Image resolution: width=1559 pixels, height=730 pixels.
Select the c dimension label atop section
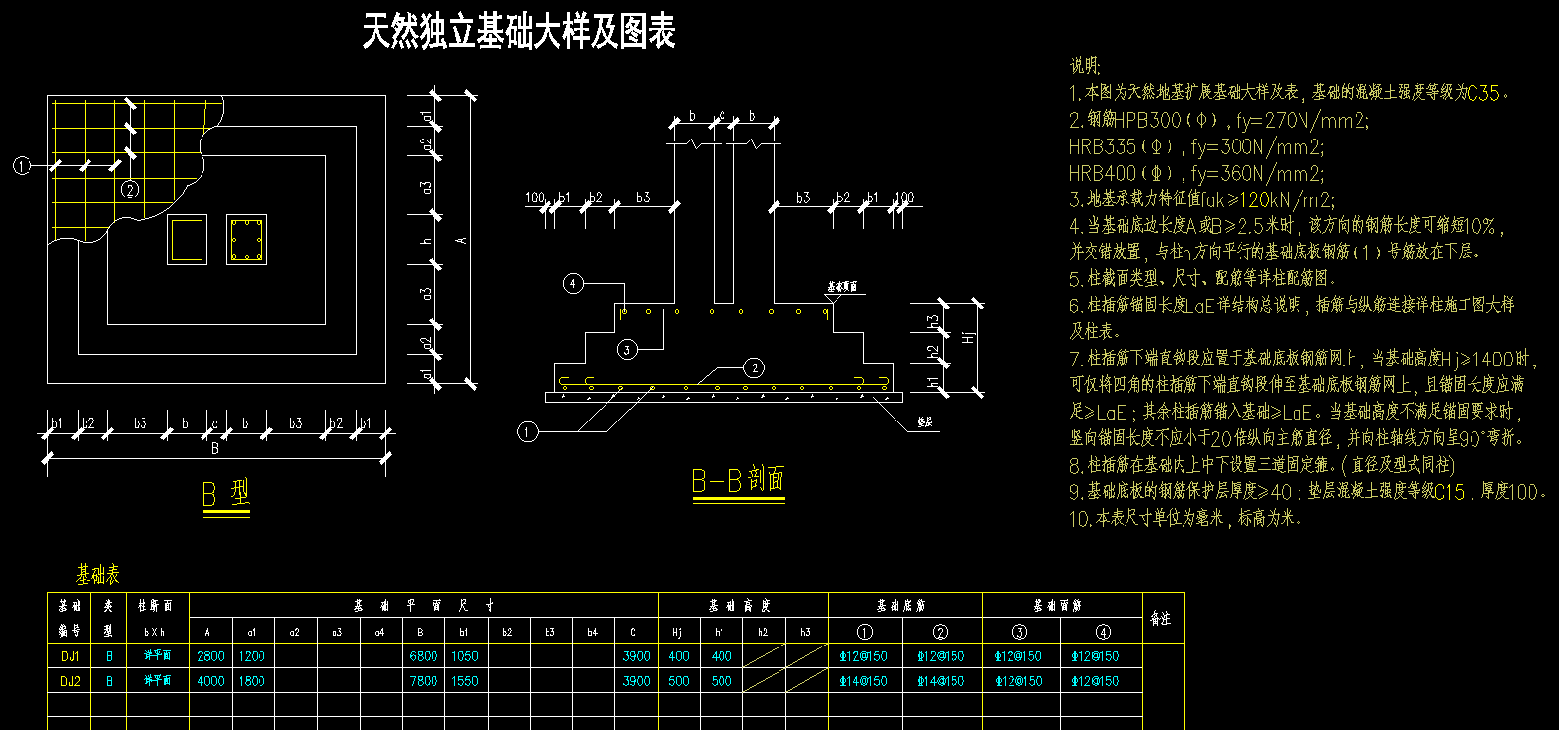coord(722,115)
